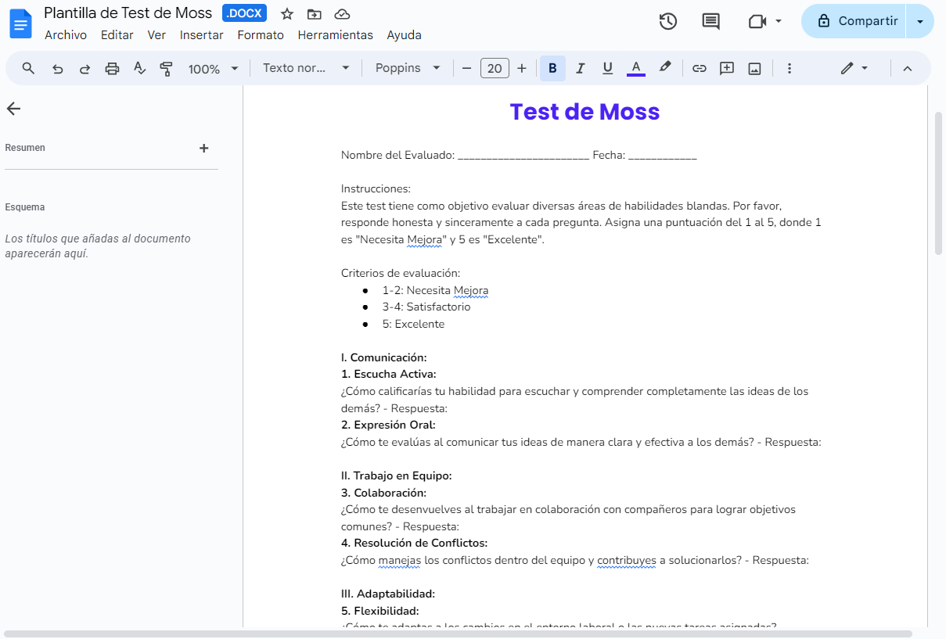The width and height of the screenshot is (946, 639).
Task: Toggle underline formatting
Action: pos(607,68)
